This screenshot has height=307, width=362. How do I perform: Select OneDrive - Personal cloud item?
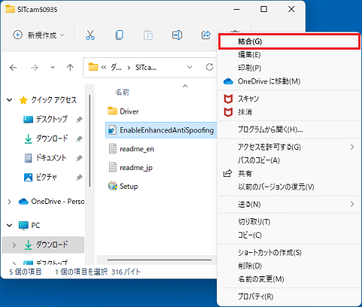click(51, 202)
